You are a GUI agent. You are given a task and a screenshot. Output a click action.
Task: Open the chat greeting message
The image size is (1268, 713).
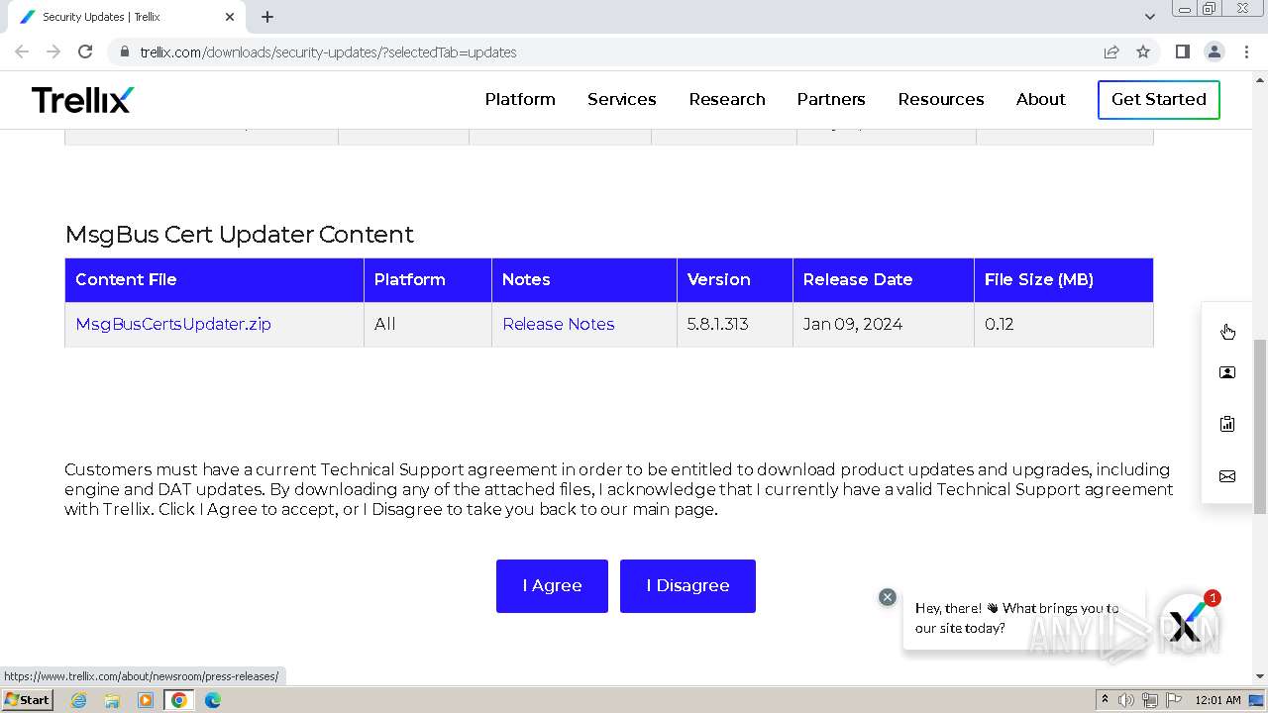pyautogui.click(x=1024, y=618)
